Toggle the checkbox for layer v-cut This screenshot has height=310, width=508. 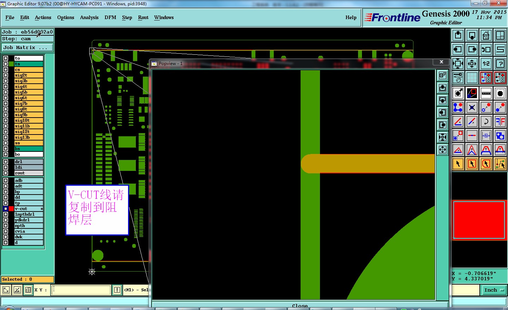pos(6,209)
